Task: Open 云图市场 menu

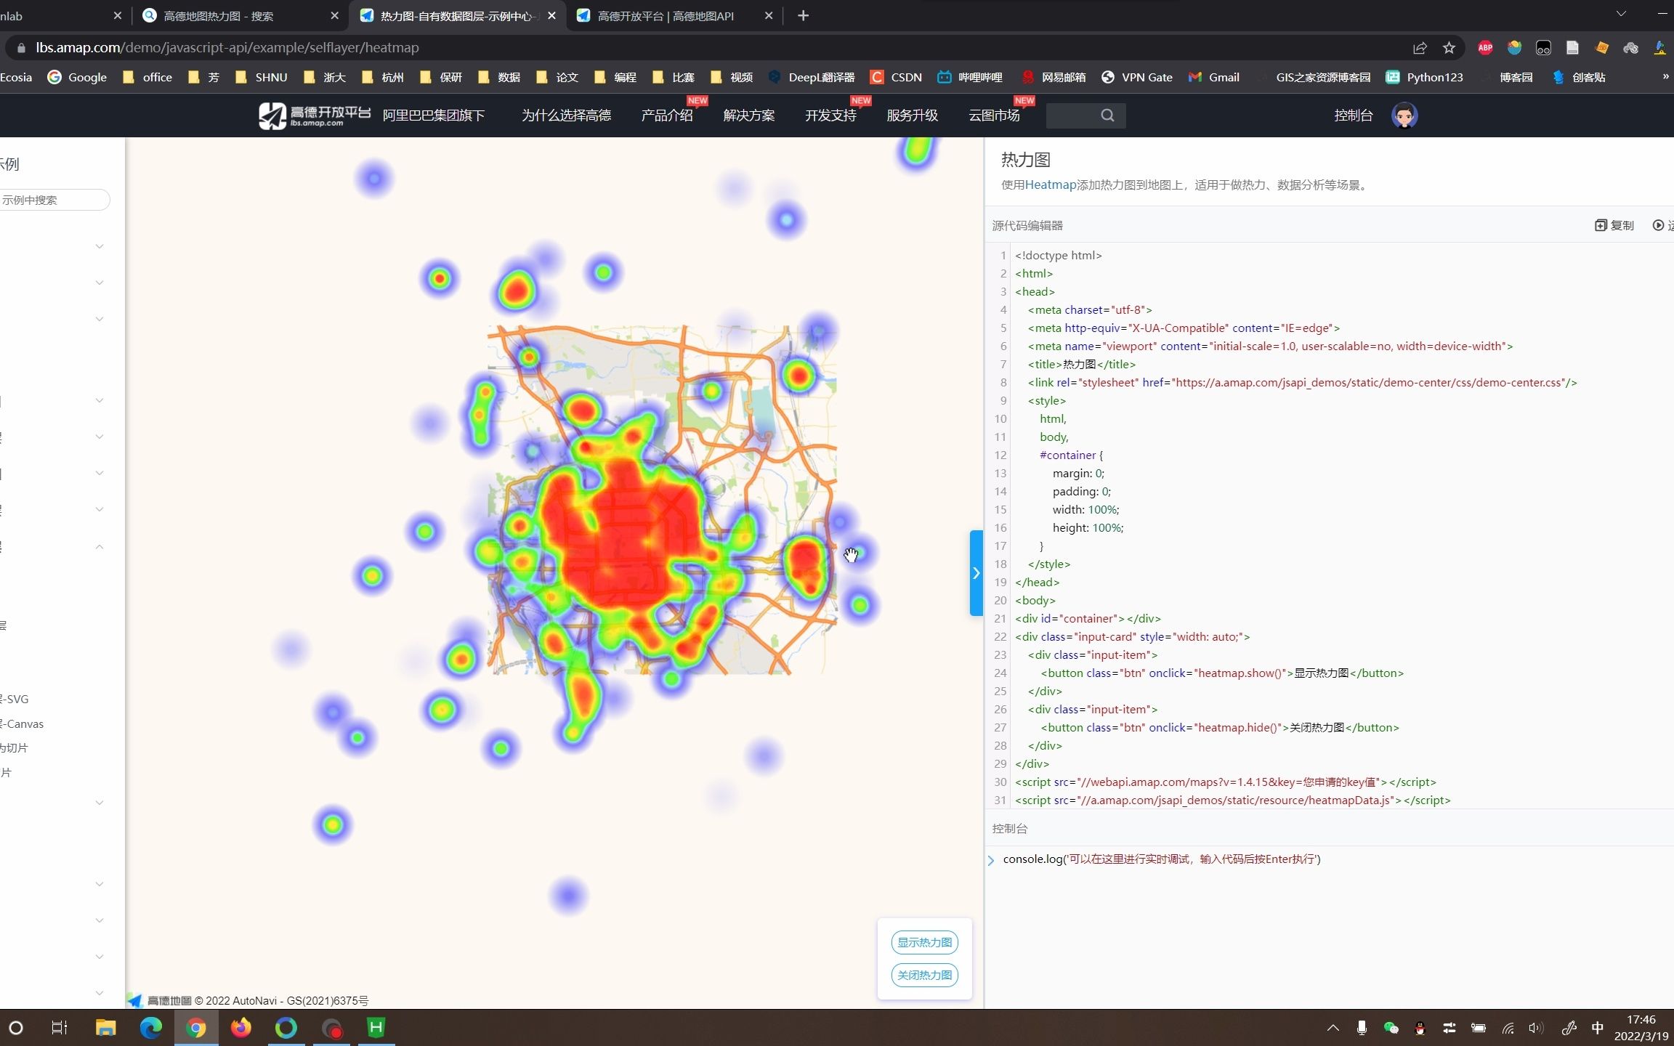Action: coord(994,115)
